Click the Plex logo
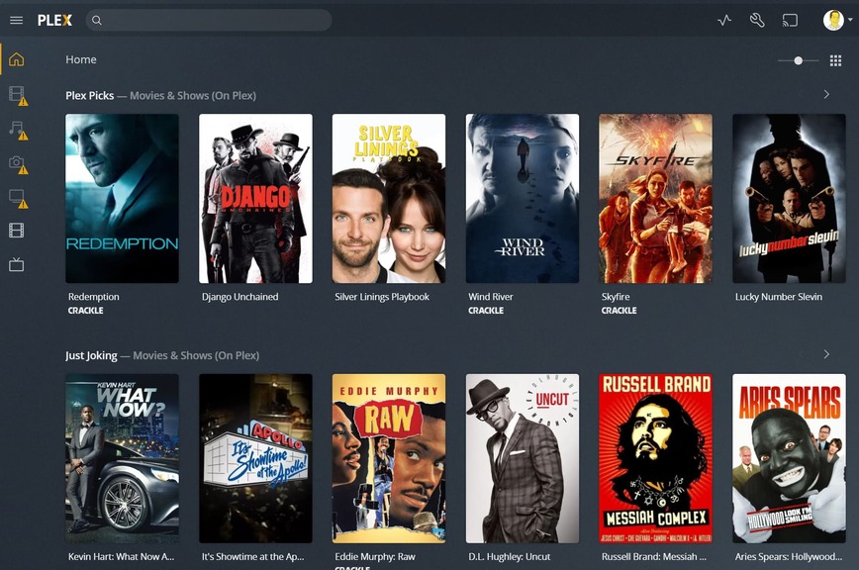 click(x=54, y=20)
